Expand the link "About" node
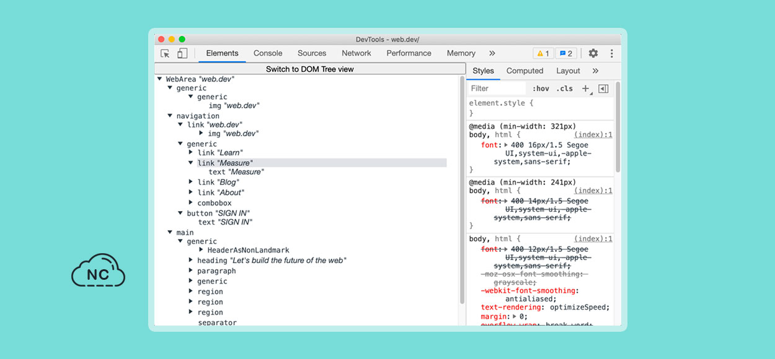This screenshot has width=775, height=359. click(x=191, y=192)
